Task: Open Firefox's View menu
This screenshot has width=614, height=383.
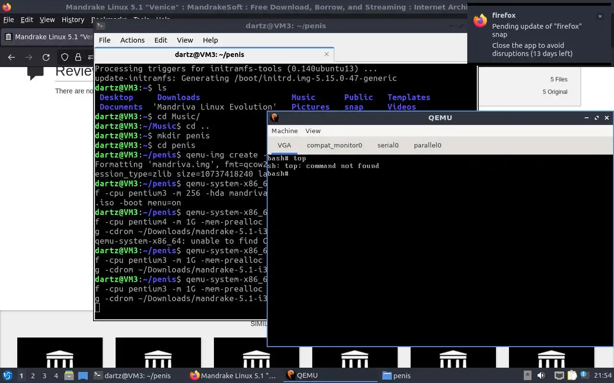Action: 47,20
